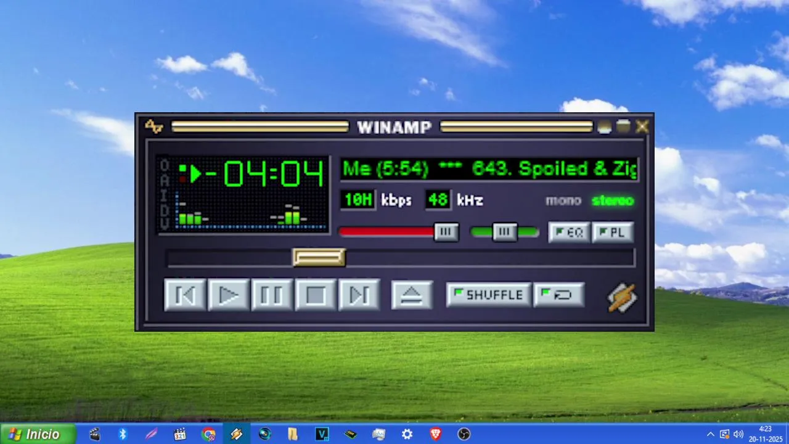789x444 pixels.
Task: Open files with the Eject button
Action: pos(412,295)
